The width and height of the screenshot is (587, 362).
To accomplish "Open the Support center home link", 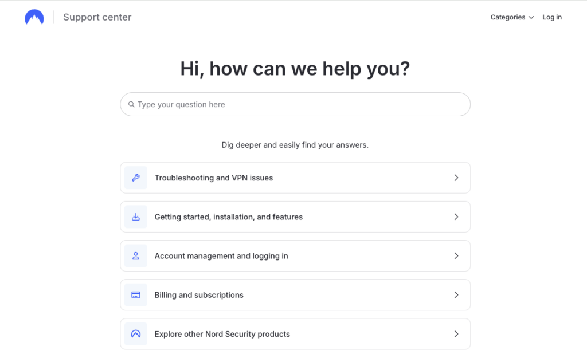I will (x=97, y=17).
